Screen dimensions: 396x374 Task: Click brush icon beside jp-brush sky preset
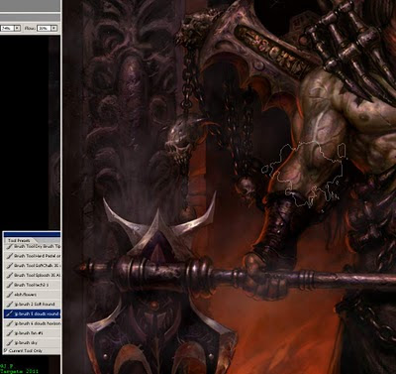[x=9, y=342]
